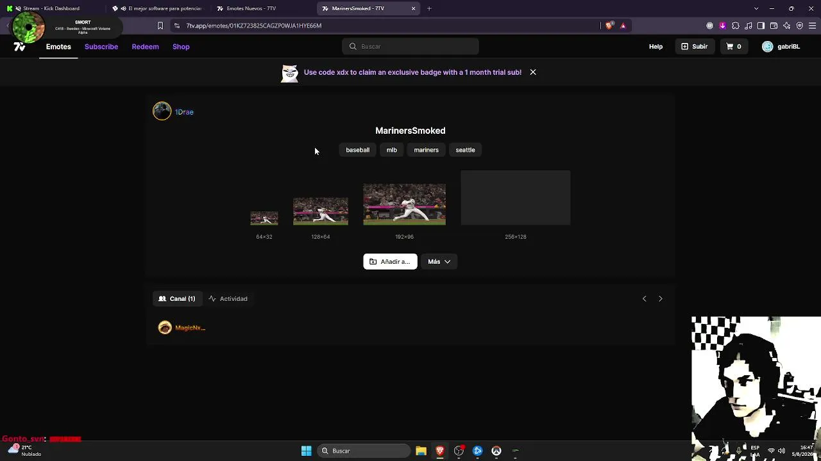The width and height of the screenshot is (821, 461).
Task: Follow the xdx code promo link
Action: point(412,72)
